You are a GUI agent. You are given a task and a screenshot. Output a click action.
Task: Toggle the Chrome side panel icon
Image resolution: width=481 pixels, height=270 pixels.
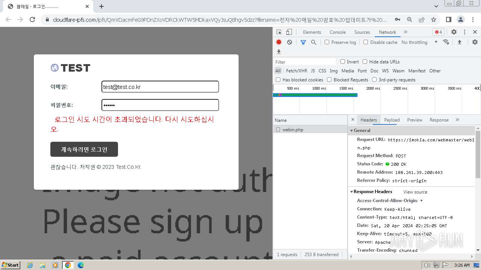tap(448, 19)
